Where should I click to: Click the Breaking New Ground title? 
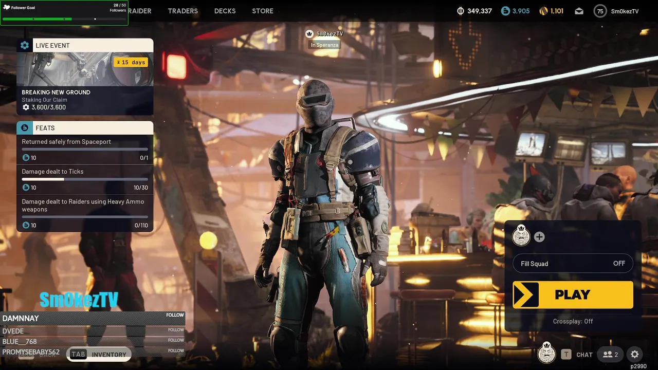point(56,92)
